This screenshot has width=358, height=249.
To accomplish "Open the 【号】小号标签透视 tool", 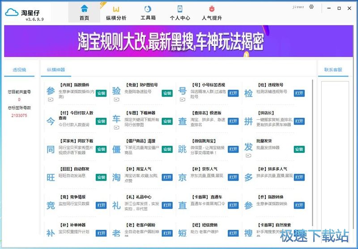I will tap(233, 93).
